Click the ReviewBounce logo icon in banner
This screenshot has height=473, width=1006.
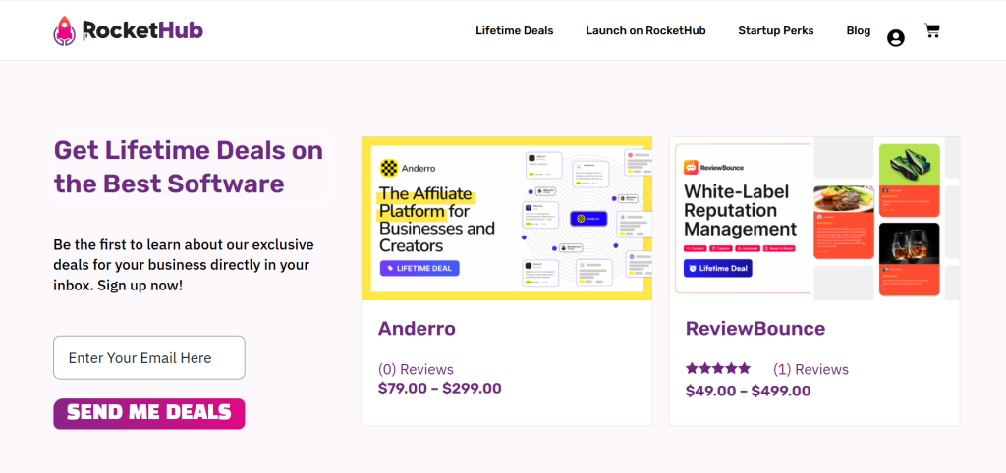[x=691, y=167]
